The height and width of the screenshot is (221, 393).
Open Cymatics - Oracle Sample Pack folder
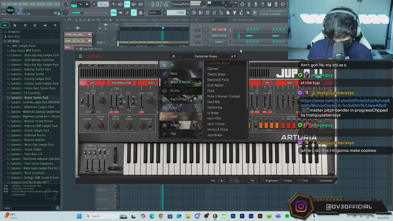[x=30, y=130]
